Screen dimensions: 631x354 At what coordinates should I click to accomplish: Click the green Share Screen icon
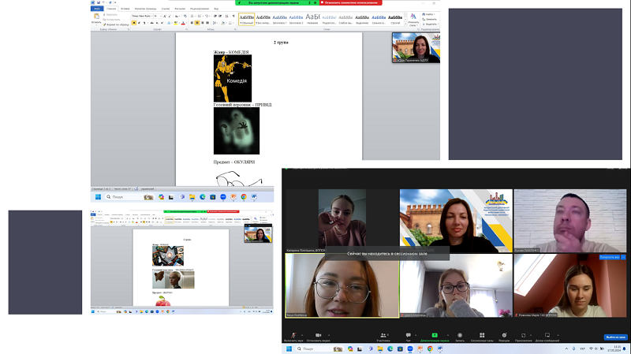pos(435,334)
